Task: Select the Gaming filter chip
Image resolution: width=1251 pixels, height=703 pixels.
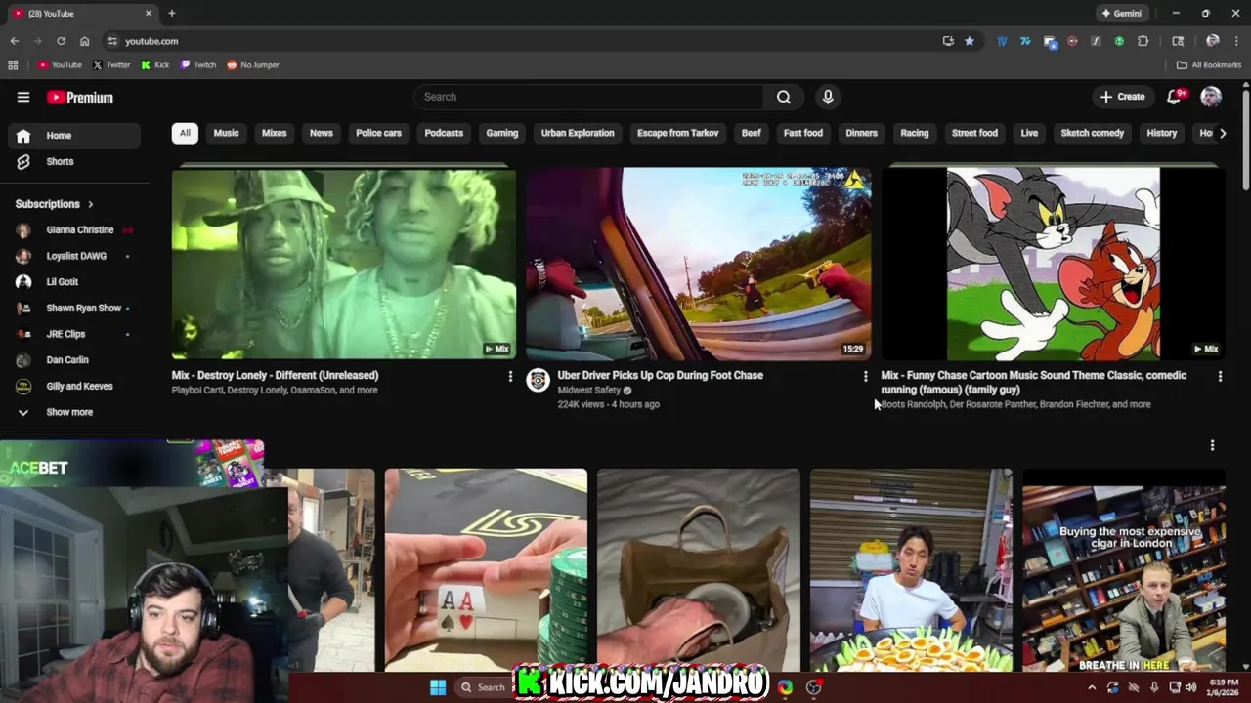Action: tap(501, 133)
